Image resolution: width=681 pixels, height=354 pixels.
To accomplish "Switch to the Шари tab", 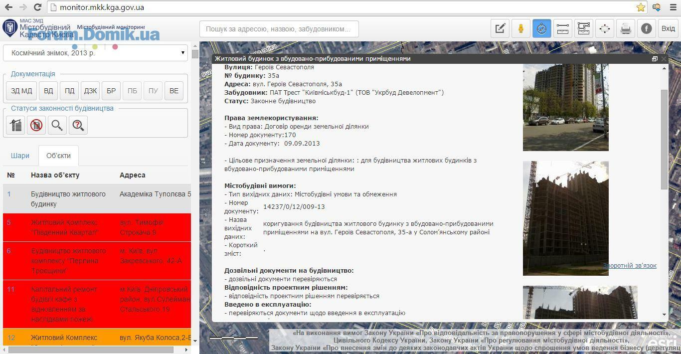I will coord(20,156).
